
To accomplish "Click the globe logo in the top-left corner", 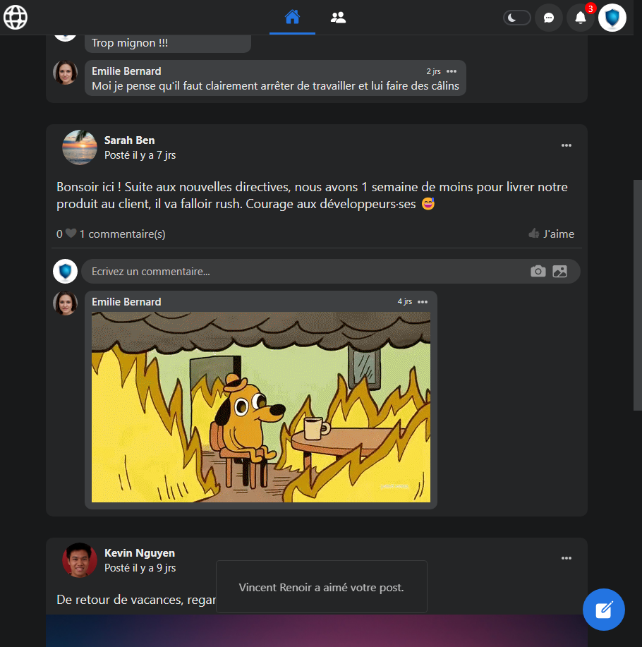I will (16, 17).
